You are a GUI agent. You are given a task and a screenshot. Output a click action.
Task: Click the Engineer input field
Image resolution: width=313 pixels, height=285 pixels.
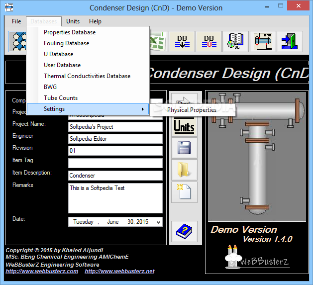pyautogui.click(x=115, y=139)
